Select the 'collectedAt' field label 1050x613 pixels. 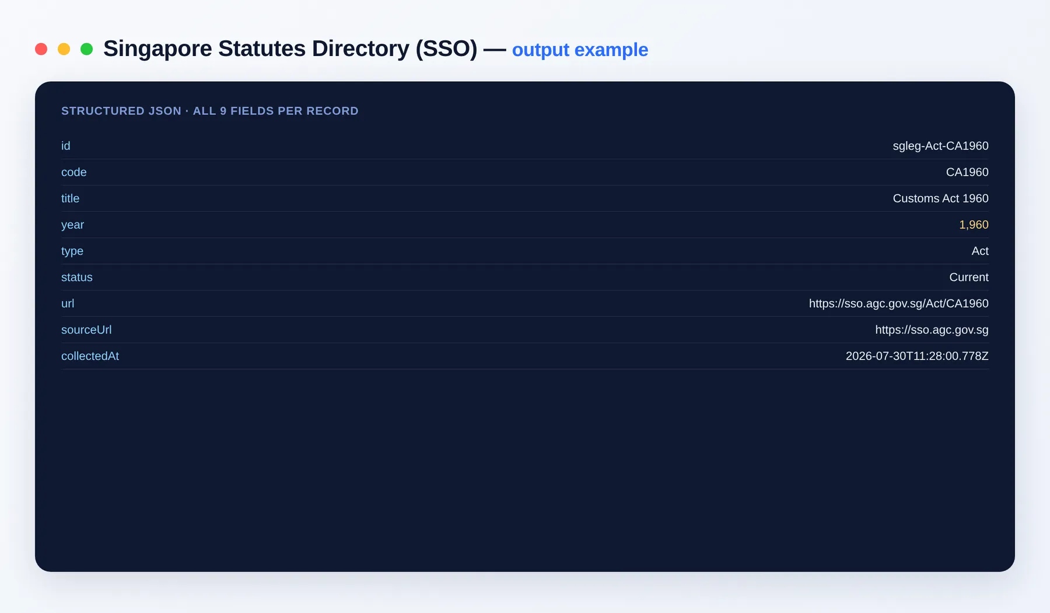click(90, 356)
